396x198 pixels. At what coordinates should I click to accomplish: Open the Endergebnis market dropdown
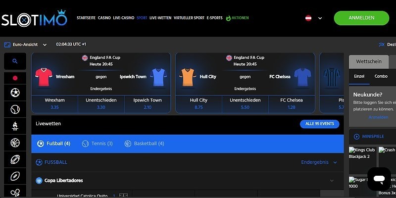tap(319, 162)
